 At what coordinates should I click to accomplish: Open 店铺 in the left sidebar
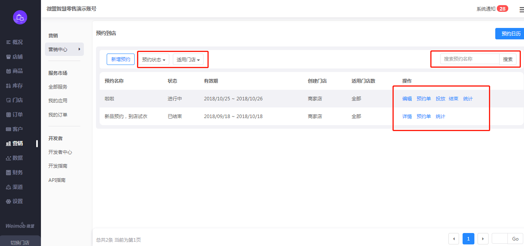17,57
